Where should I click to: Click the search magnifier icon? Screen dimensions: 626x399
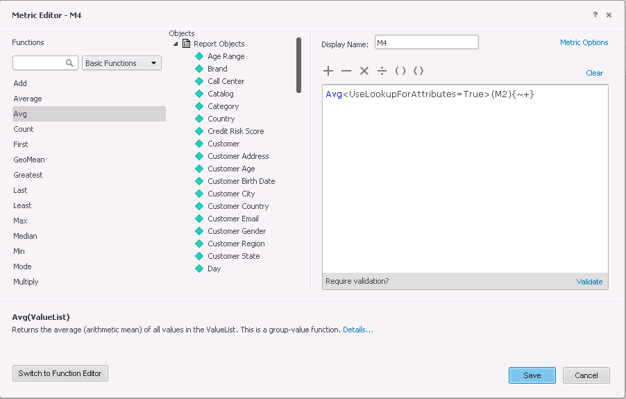69,63
